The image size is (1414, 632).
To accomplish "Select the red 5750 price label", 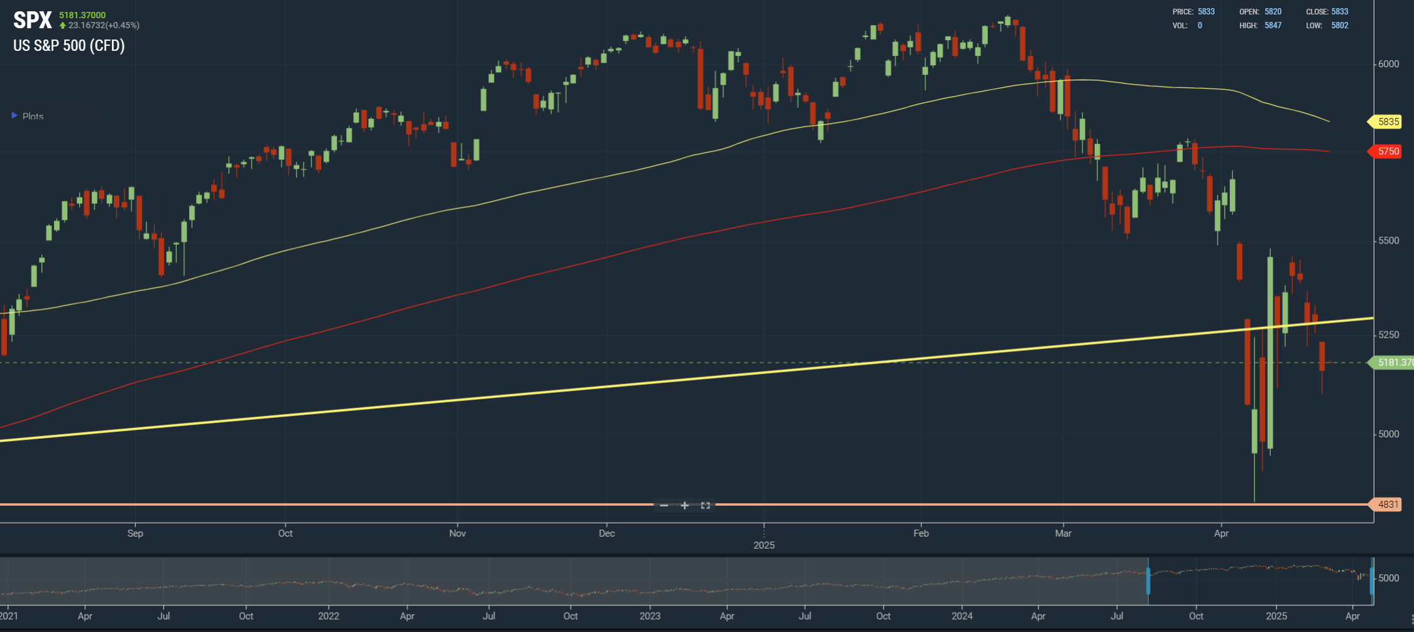I will click(1385, 151).
